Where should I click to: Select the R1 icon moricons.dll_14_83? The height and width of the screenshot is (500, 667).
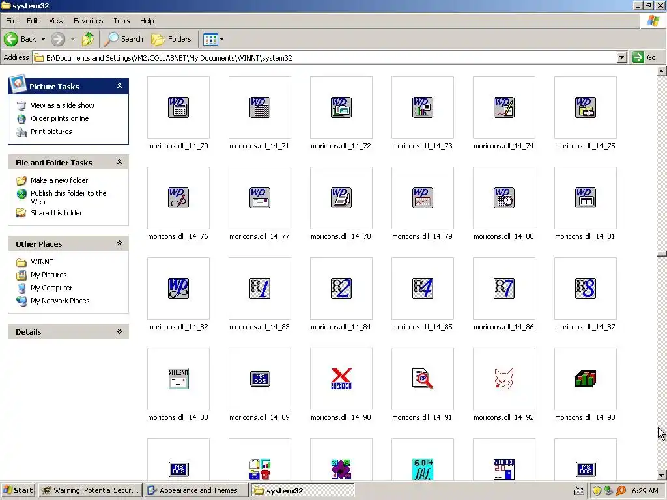[260, 288]
